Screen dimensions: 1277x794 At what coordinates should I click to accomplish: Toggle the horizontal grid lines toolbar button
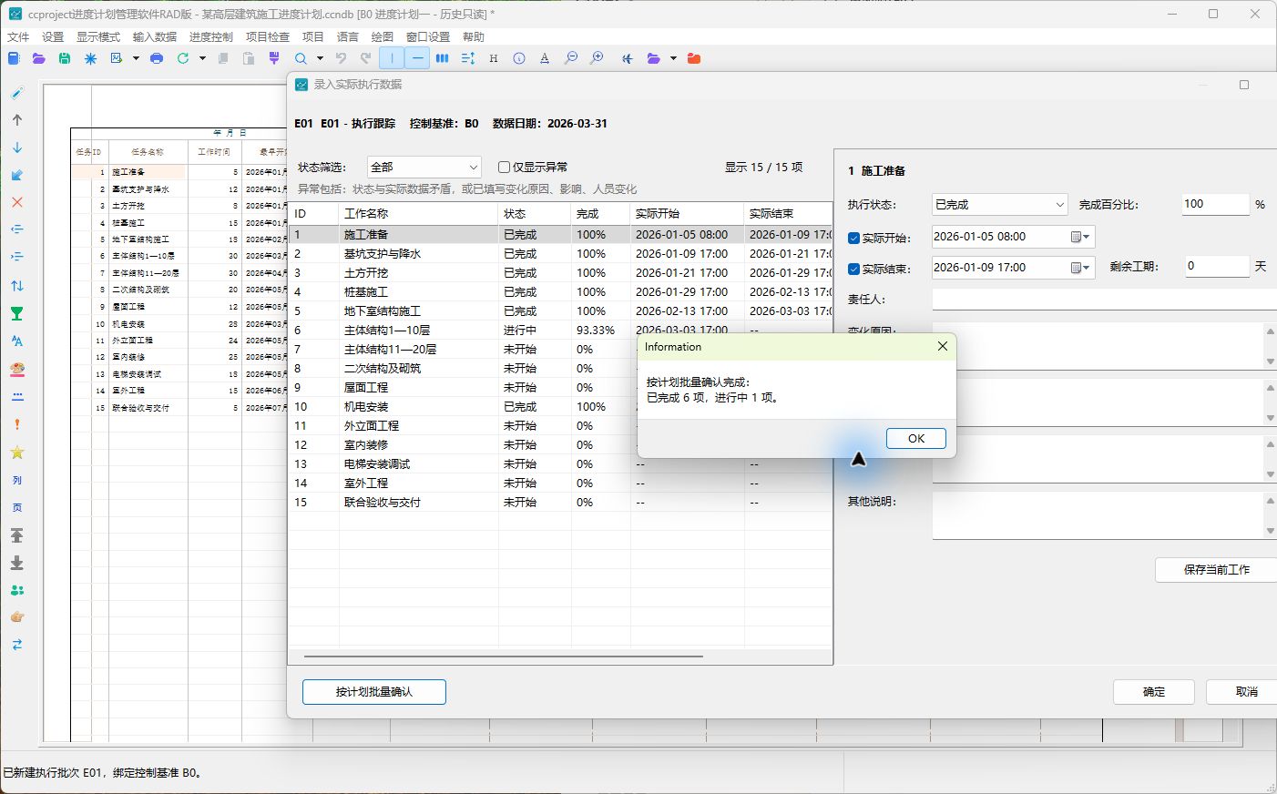click(417, 58)
